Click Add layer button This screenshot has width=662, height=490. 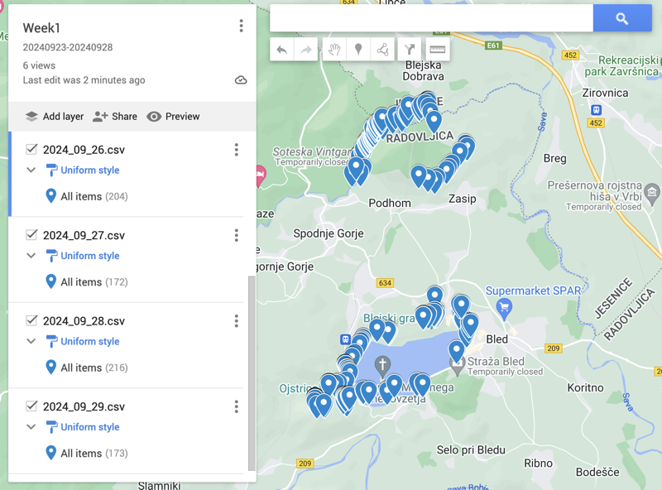pos(55,117)
